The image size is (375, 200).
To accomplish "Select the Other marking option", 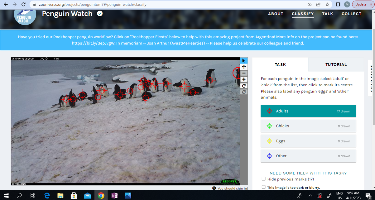I will click(x=308, y=156).
